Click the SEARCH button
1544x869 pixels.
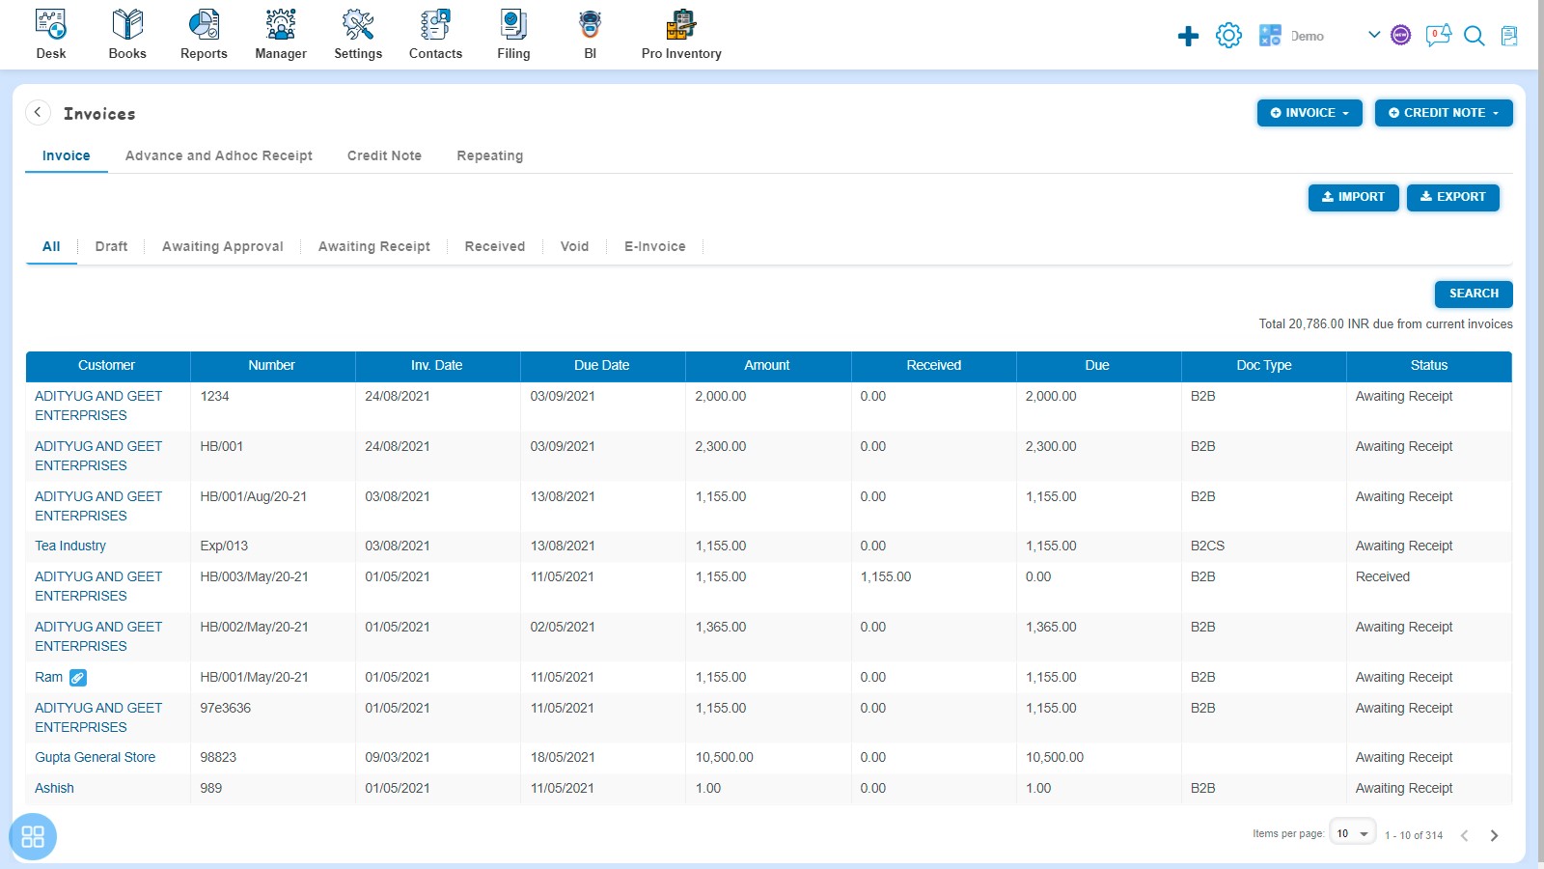point(1474,294)
